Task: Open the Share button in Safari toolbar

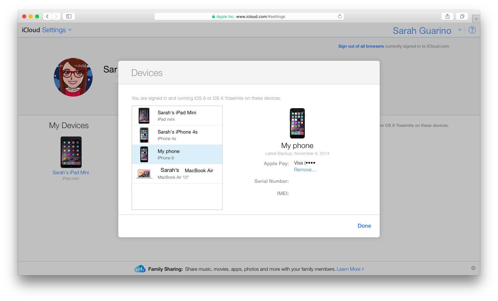Action: [x=447, y=16]
